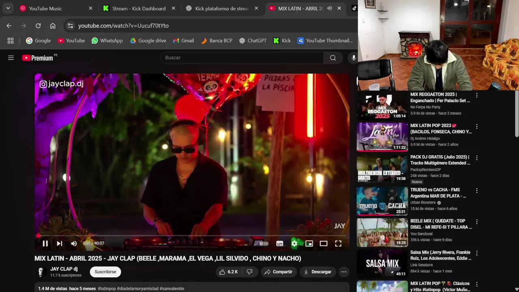
Task: Switch to Stream - Kick Dashboard tab
Action: [x=139, y=8]
